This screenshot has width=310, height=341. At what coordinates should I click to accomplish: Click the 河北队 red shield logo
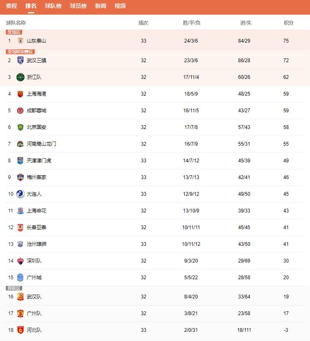[x=20, y=330]
